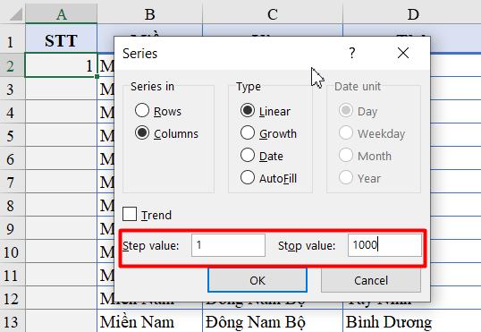Image resolution: width=481 pixels, height=332 pixels.
Task: Select row 13 header
Action: (x=13, y=321)
